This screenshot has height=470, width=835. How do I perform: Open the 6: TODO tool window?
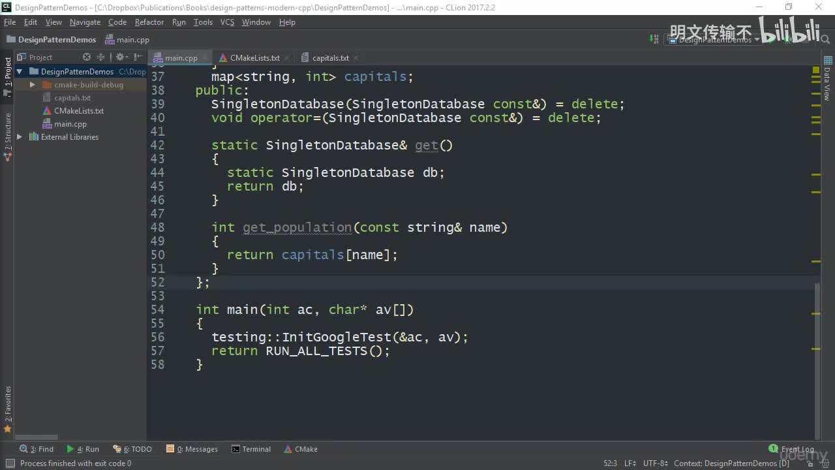click(132, 449)
